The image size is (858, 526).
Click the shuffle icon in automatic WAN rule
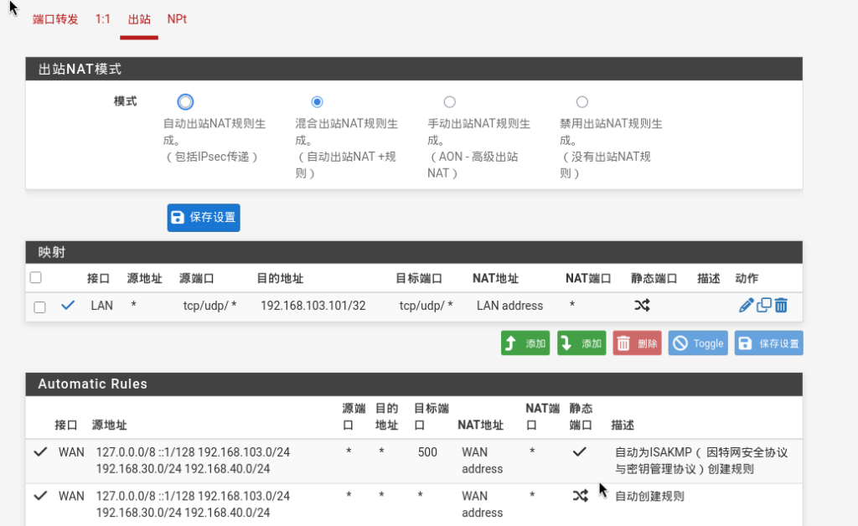pyautogui.click(x=580, y=496)
